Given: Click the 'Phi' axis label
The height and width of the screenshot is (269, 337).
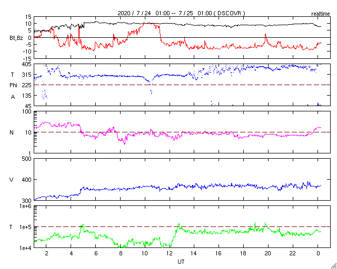Looking at the screenshot, I should pyautogui.click(x=13, y=86).
